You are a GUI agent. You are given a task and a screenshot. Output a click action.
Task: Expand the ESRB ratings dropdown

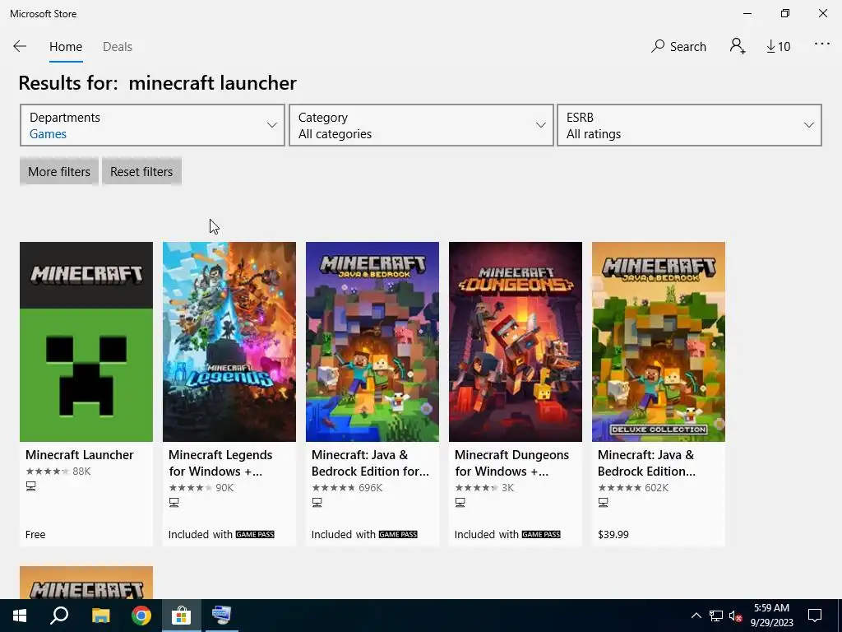[690, 125]
